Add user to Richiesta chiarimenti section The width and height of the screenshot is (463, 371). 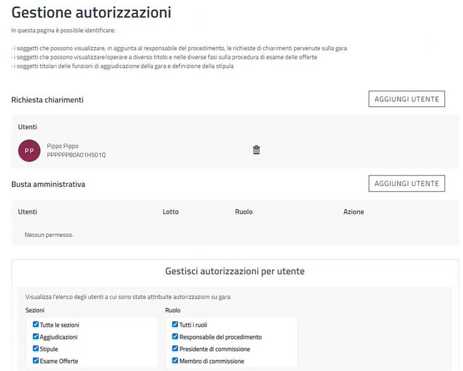pyautogui.click(x=406, y=99)
